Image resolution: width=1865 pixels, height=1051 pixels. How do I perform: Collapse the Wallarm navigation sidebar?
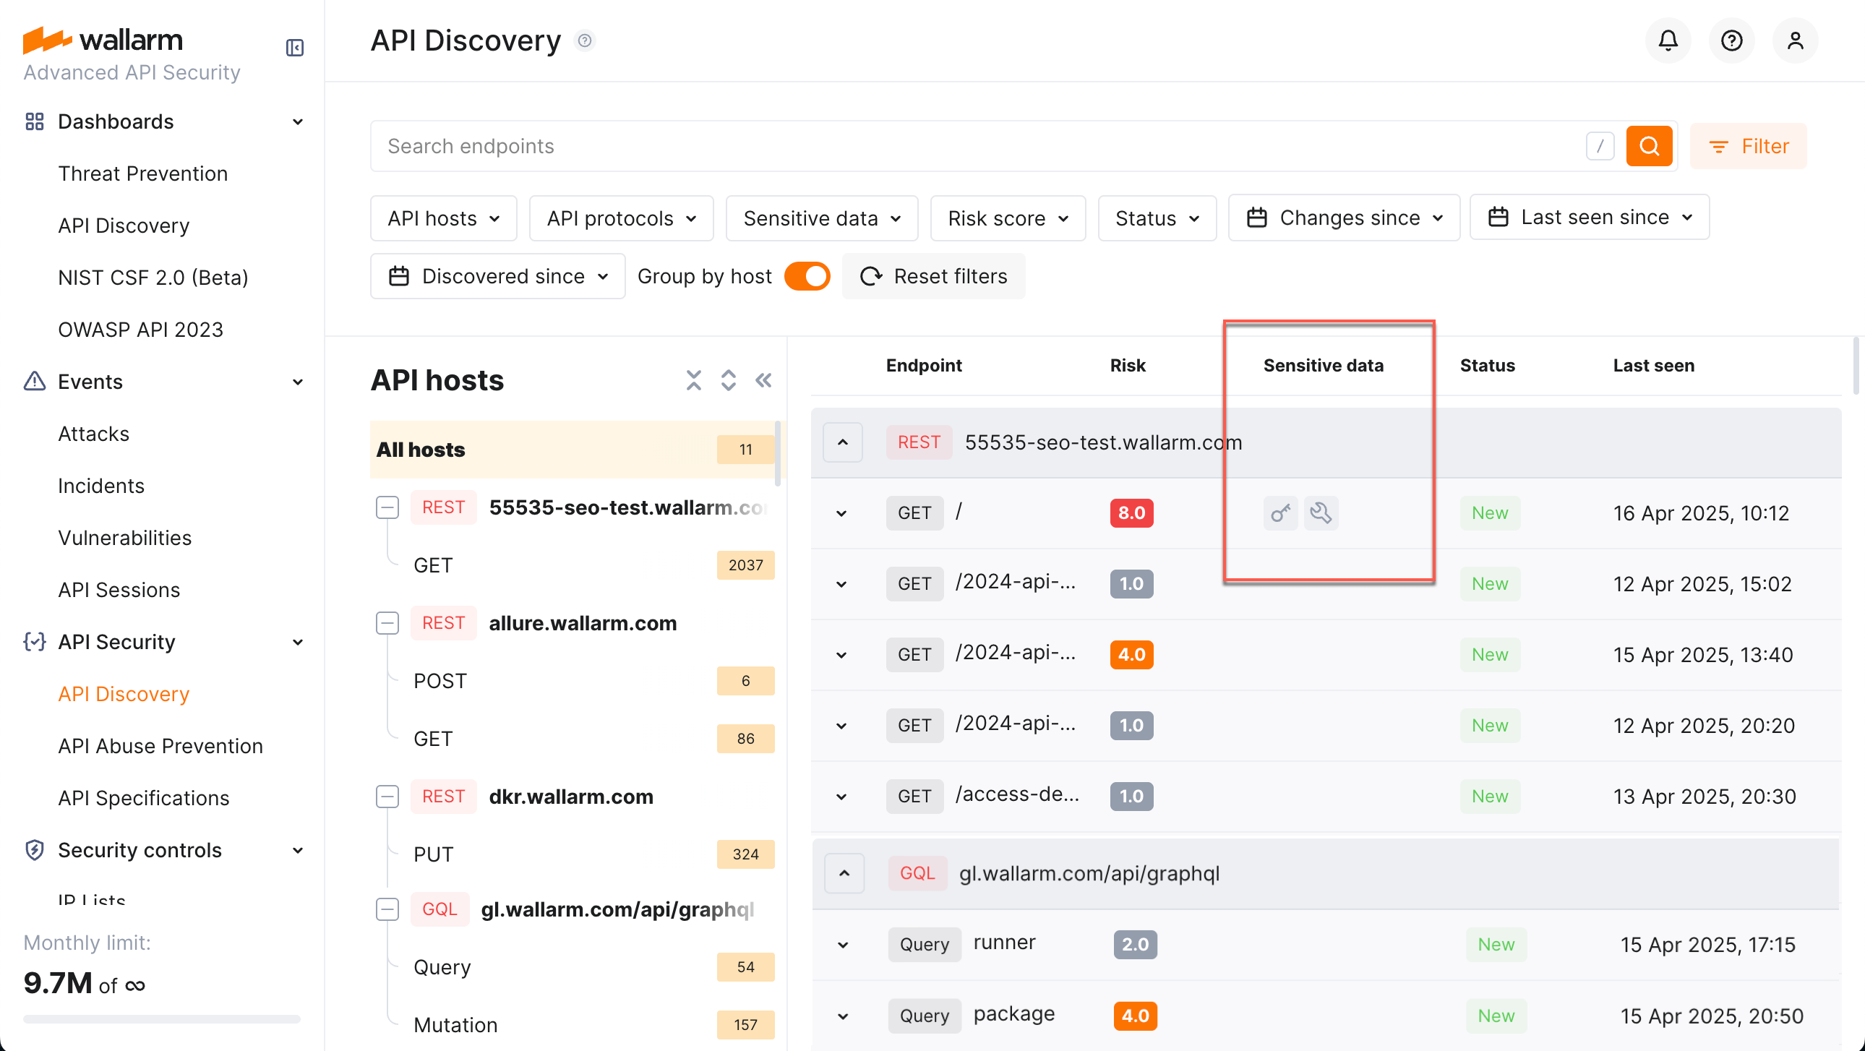point(295,48)
